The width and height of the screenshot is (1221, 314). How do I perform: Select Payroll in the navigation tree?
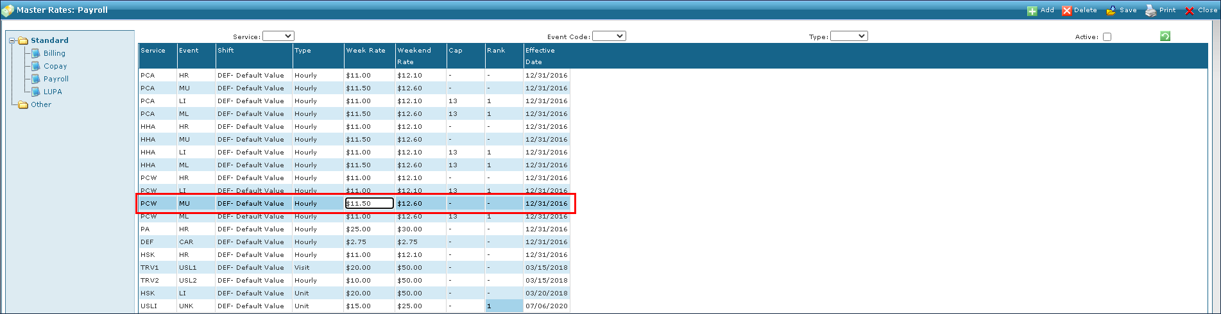[x=56, y=79]
